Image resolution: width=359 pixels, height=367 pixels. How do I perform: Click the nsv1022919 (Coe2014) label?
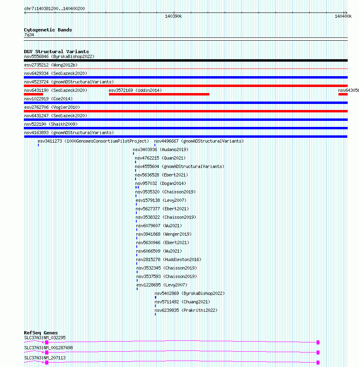tap(48, 99)
